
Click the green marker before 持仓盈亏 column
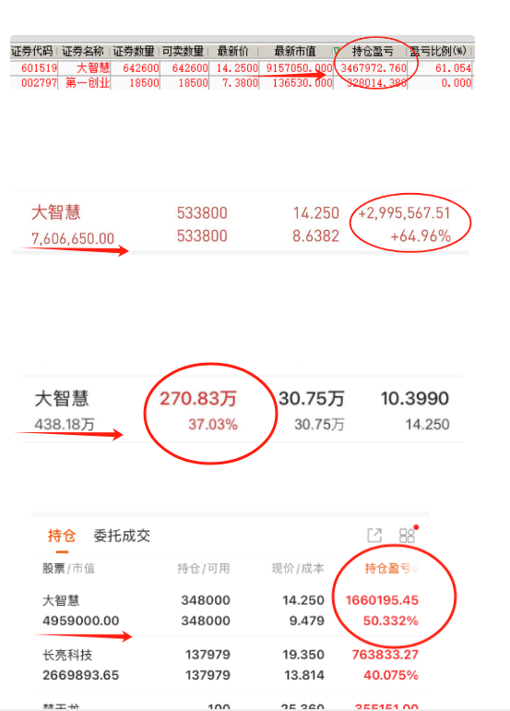(x=337, y=51)
